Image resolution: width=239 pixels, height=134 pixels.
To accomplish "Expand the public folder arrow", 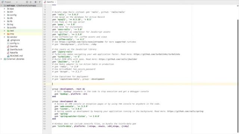I will (4, 28).
